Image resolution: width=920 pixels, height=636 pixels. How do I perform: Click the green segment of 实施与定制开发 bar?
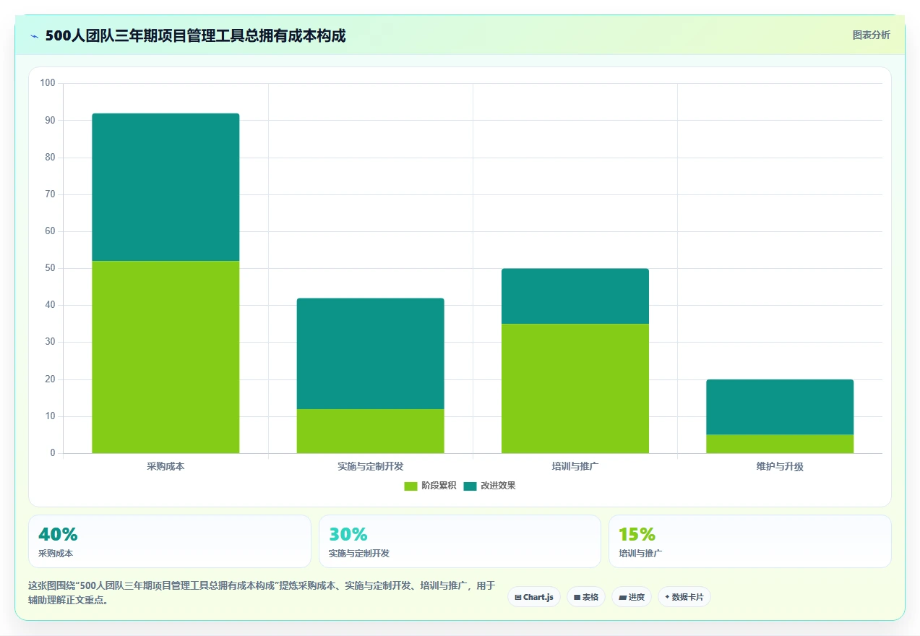[x=370, y=431]
